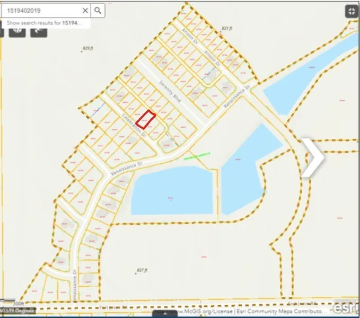Click the Esri logo in the bottom-right corner

click(x=346, y=307)
